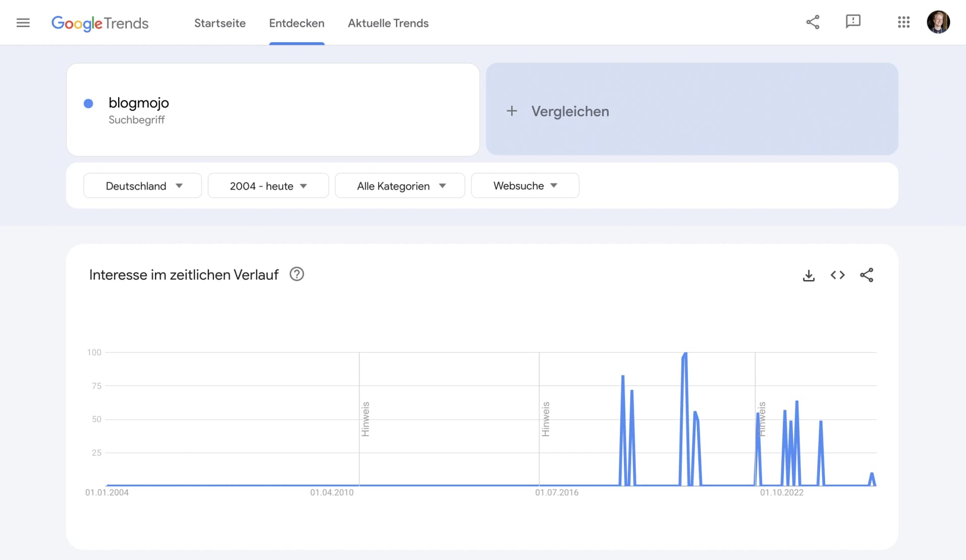This screenshot has height=560, width=966.
Task: Open the help tooltip next to chart title
Action: point(296,274)
